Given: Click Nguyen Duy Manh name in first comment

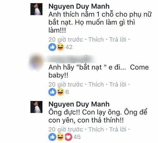Looking at the screenshot, I should 79,6.
